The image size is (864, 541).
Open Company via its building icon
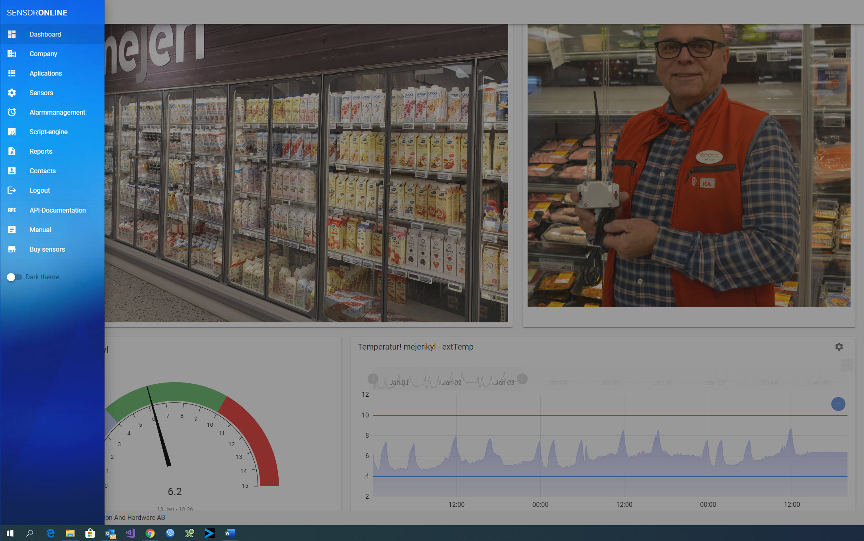(12, 54)
